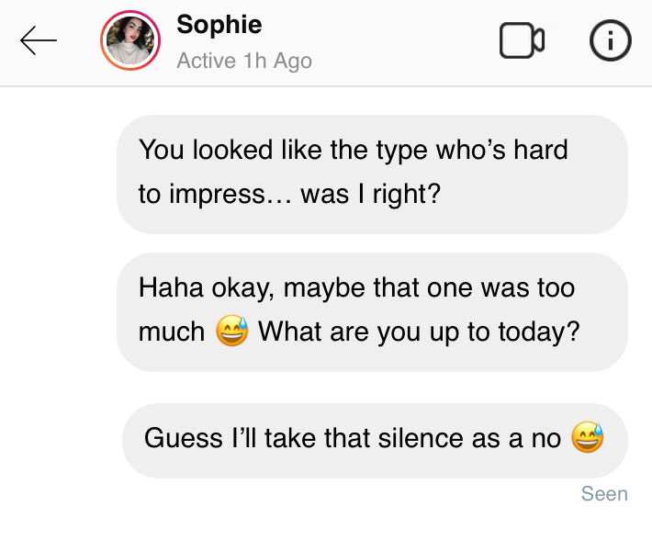
Task: Select the "Haha okay, maybe that one" message
Action: coord(372,311)
